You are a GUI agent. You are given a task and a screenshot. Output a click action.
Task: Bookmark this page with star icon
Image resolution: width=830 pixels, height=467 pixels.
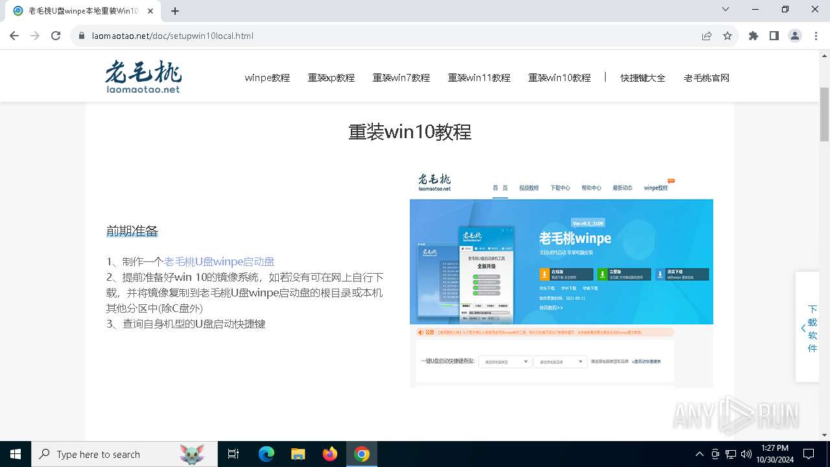click(x=728, y=36)
